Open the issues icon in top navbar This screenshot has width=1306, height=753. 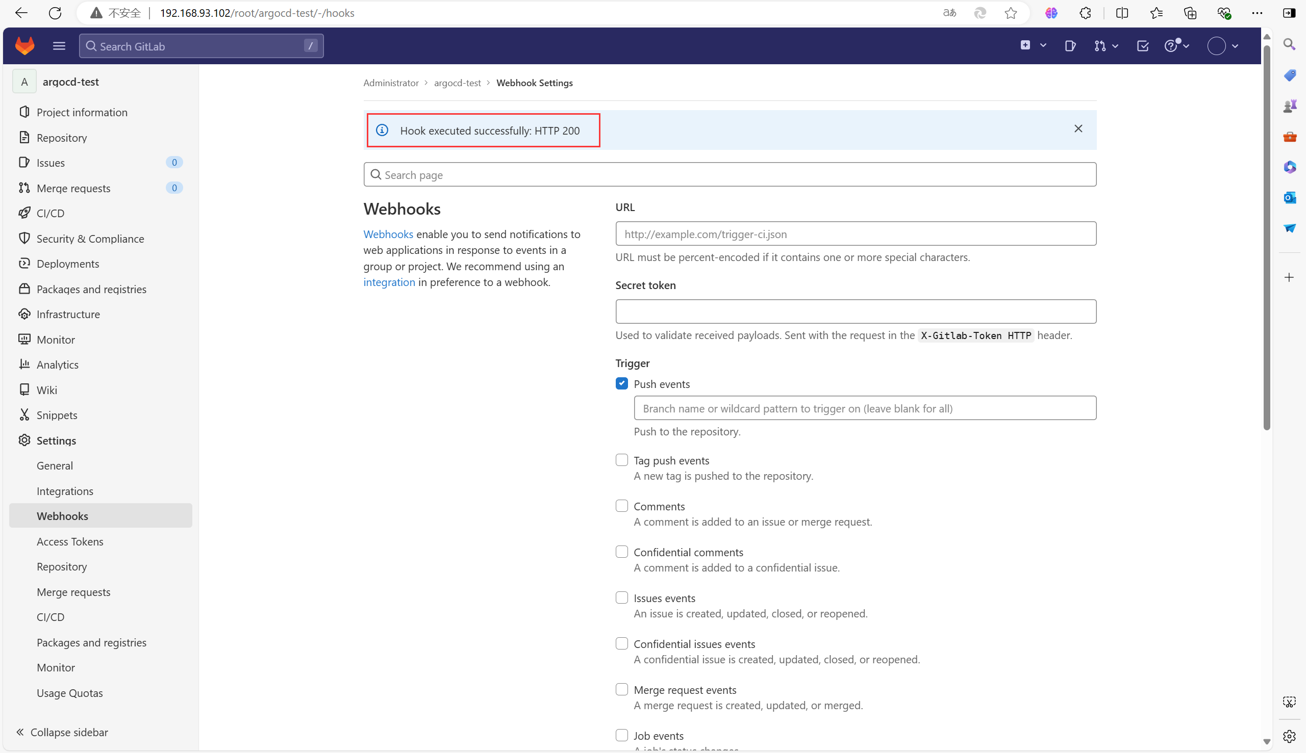[1071, 46]
